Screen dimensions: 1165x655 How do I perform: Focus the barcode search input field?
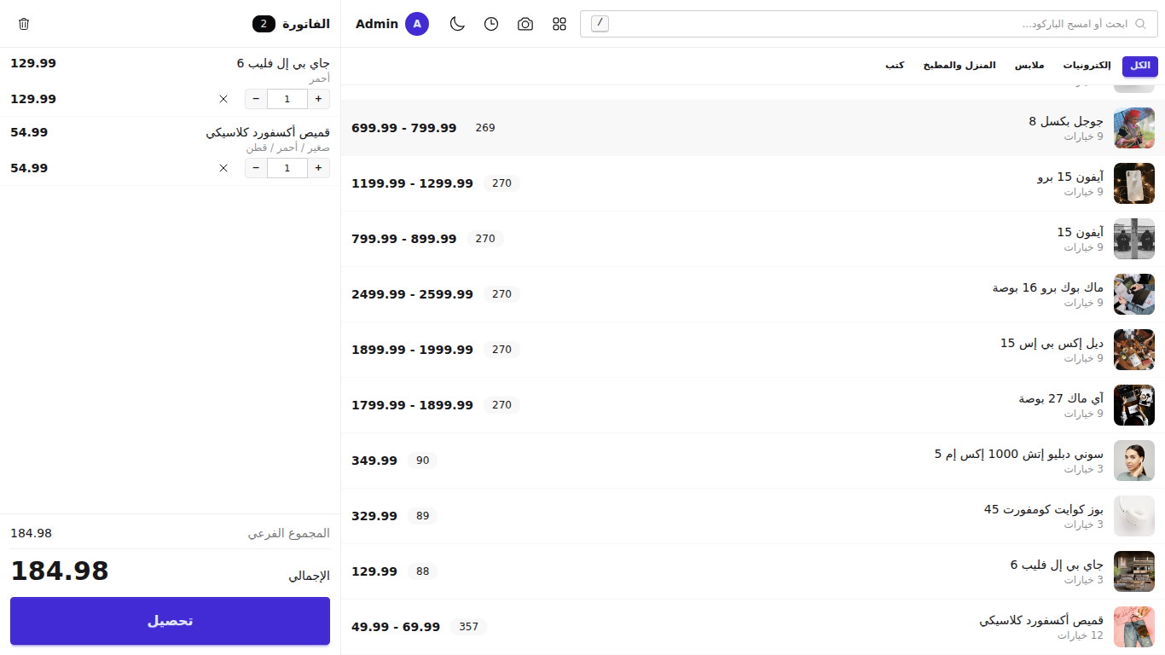point(869,24)
